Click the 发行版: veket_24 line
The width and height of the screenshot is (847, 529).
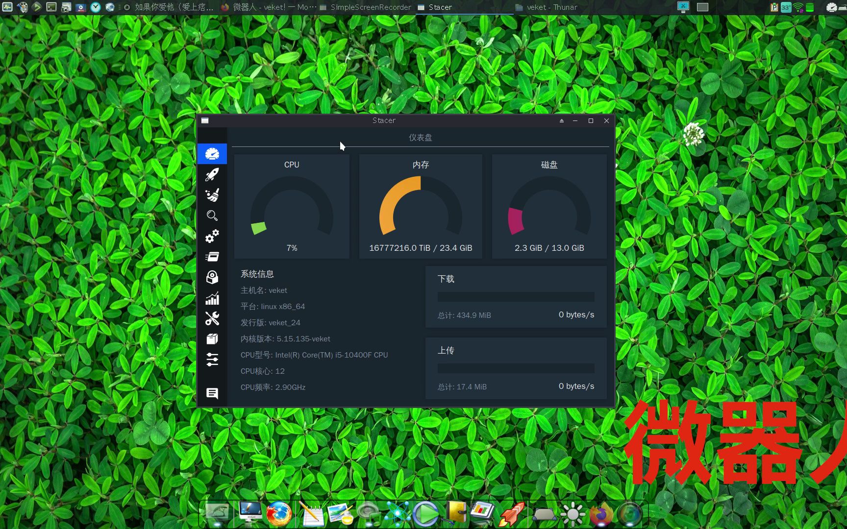pos(270,323)
